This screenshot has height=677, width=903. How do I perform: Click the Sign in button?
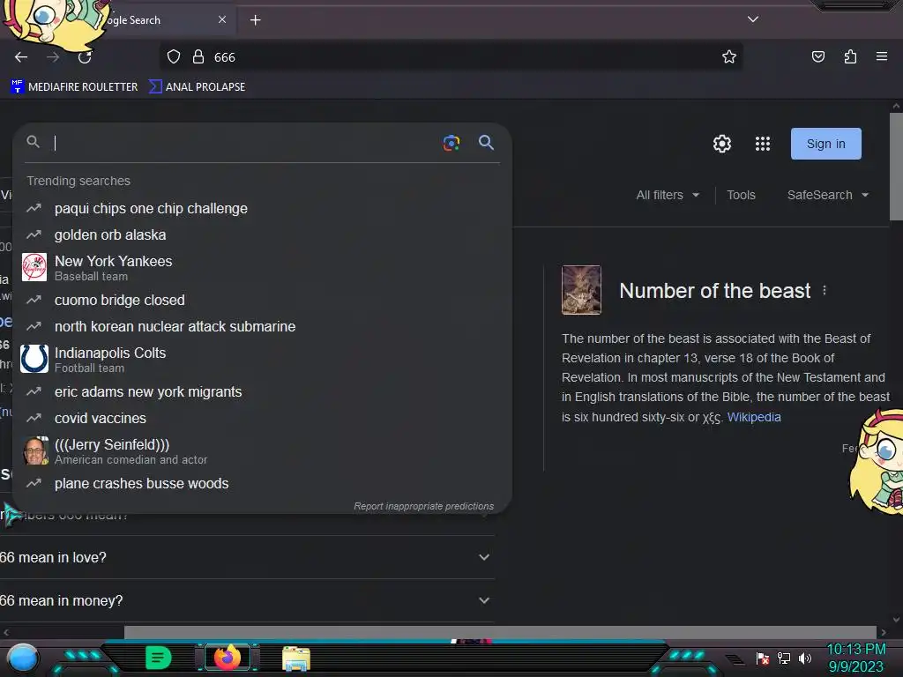coord(825,144)
